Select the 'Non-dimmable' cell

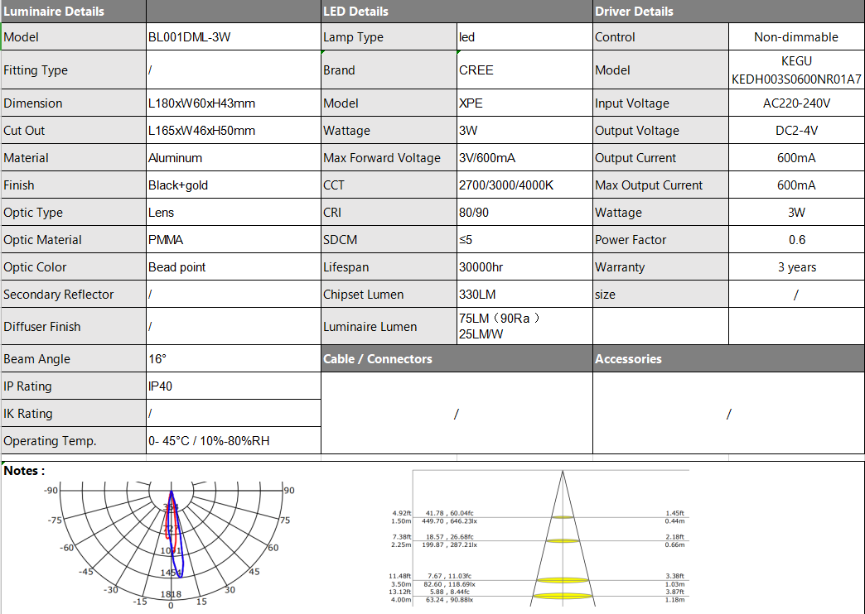coord(796,37)
